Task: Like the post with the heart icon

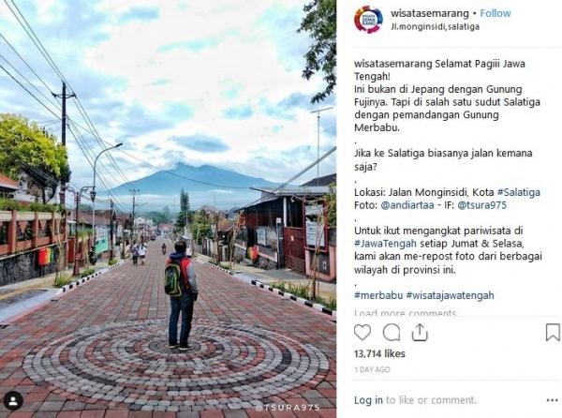Action: click(362, 333)
